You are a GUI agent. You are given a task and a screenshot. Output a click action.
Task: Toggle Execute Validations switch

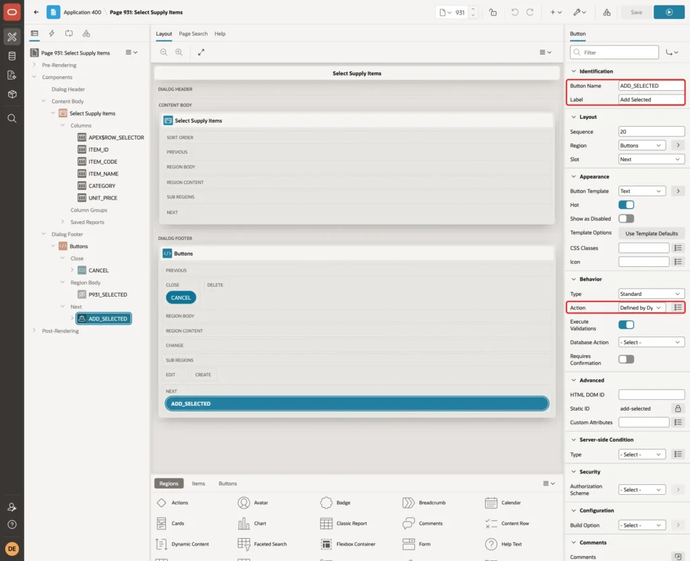point(626,325)
